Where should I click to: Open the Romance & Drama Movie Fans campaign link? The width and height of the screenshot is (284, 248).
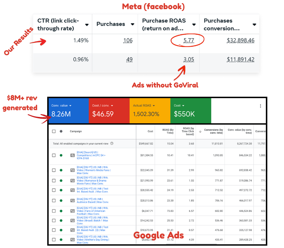pyautogui.click(x=93, y=181)
